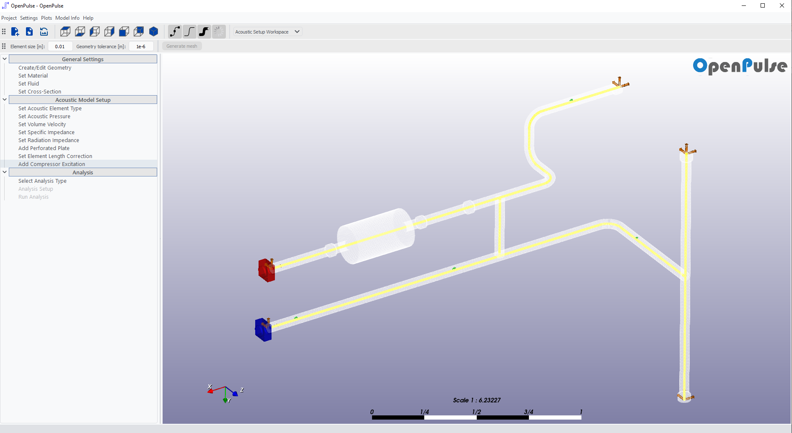The image size is (792, 433).
Task: Create a new project using the first toolbar icon
Action: (x=15, y=31)
